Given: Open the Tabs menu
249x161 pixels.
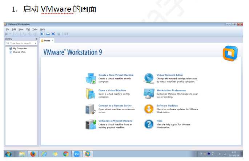Looking at the screenshot, I should [35, 29].
